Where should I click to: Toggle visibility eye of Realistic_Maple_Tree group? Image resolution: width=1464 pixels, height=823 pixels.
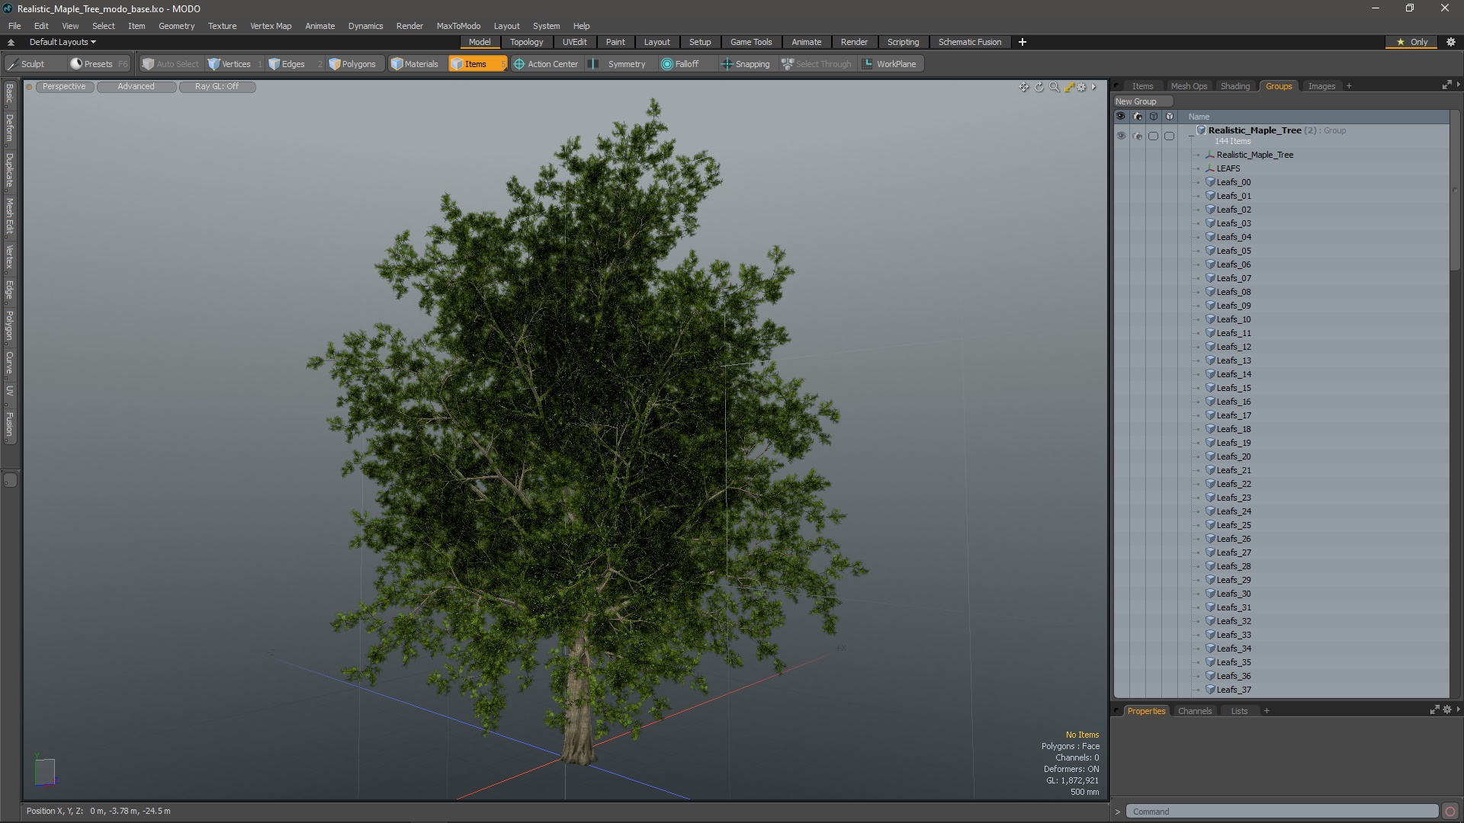coord(1120,136)
